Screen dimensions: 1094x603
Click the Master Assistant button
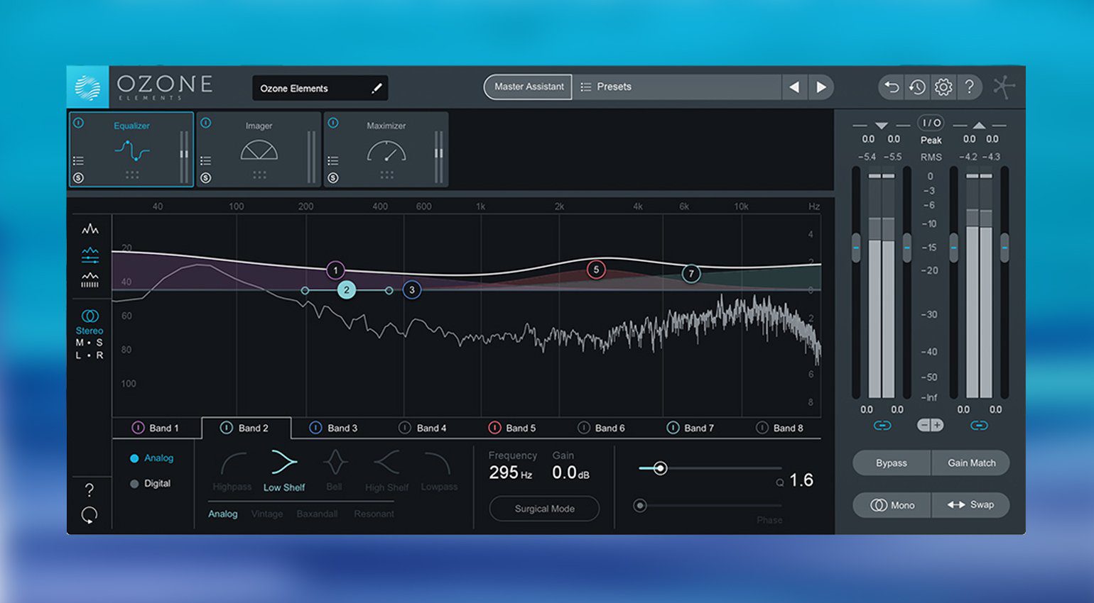click(x=529, y=87)
